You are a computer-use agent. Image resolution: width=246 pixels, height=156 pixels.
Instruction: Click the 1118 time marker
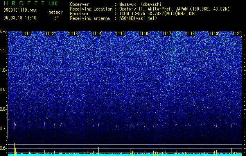[x=190, y=34]
